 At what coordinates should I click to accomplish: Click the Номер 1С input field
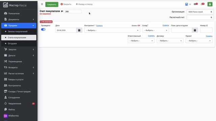click(x=206, y=30)
